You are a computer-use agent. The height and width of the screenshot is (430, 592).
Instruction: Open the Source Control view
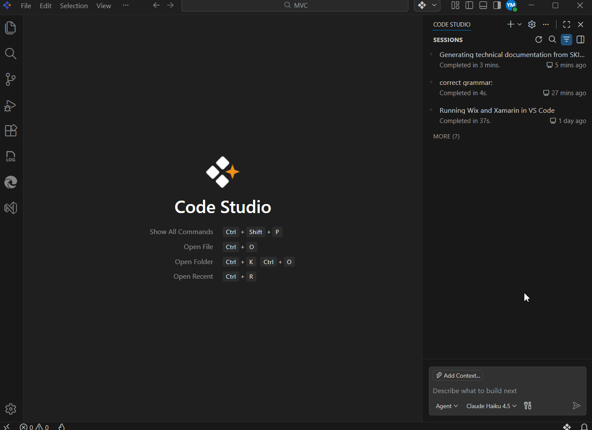[11, 79]
